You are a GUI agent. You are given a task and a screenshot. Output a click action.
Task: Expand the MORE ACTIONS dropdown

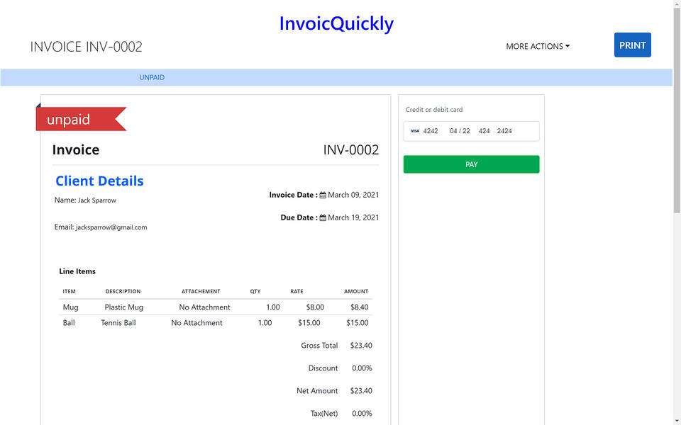pyautogui.click(x=537, y=46)
